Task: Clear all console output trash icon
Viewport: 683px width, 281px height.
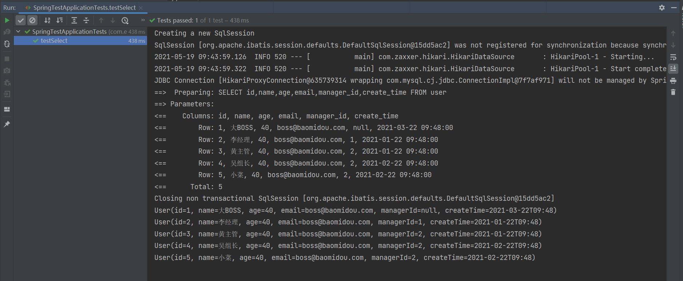Action: (673, 92)
